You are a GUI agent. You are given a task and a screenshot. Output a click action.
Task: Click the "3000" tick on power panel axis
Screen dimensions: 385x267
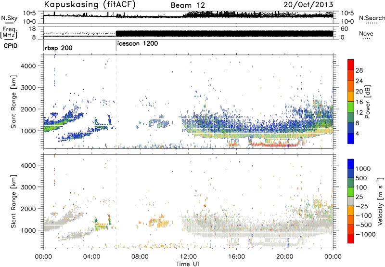pyautogui.click(x=28, y=88)
